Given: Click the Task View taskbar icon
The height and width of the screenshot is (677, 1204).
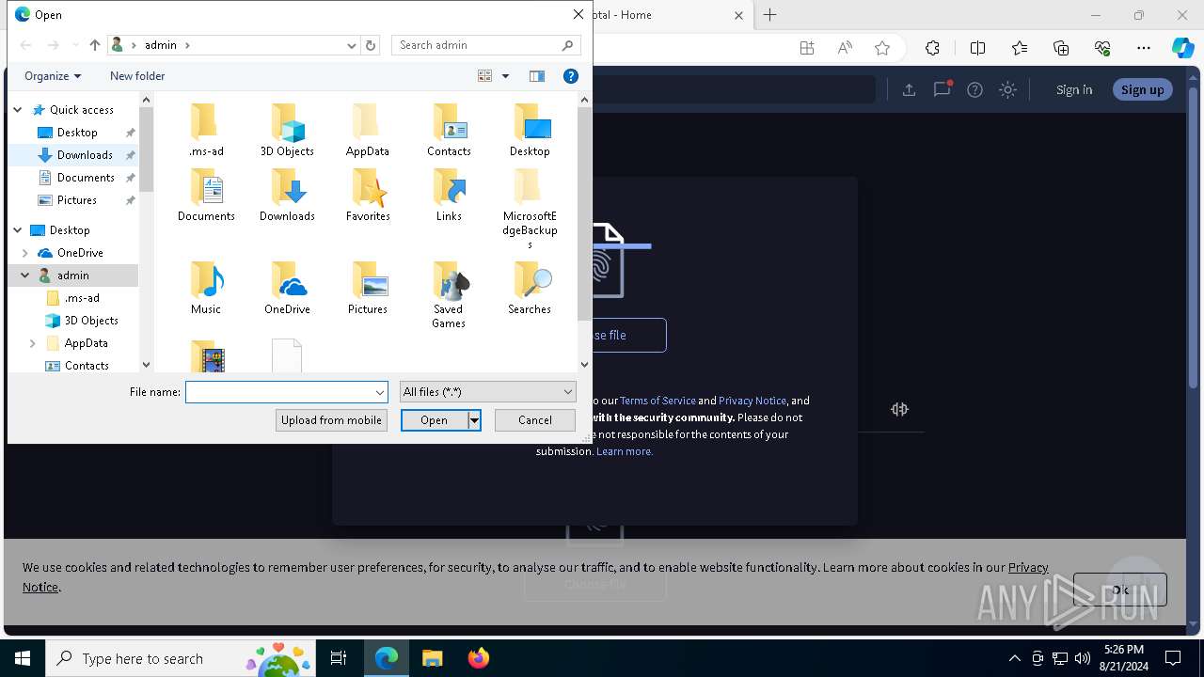Looking at the screenshot, I should 339,658.
